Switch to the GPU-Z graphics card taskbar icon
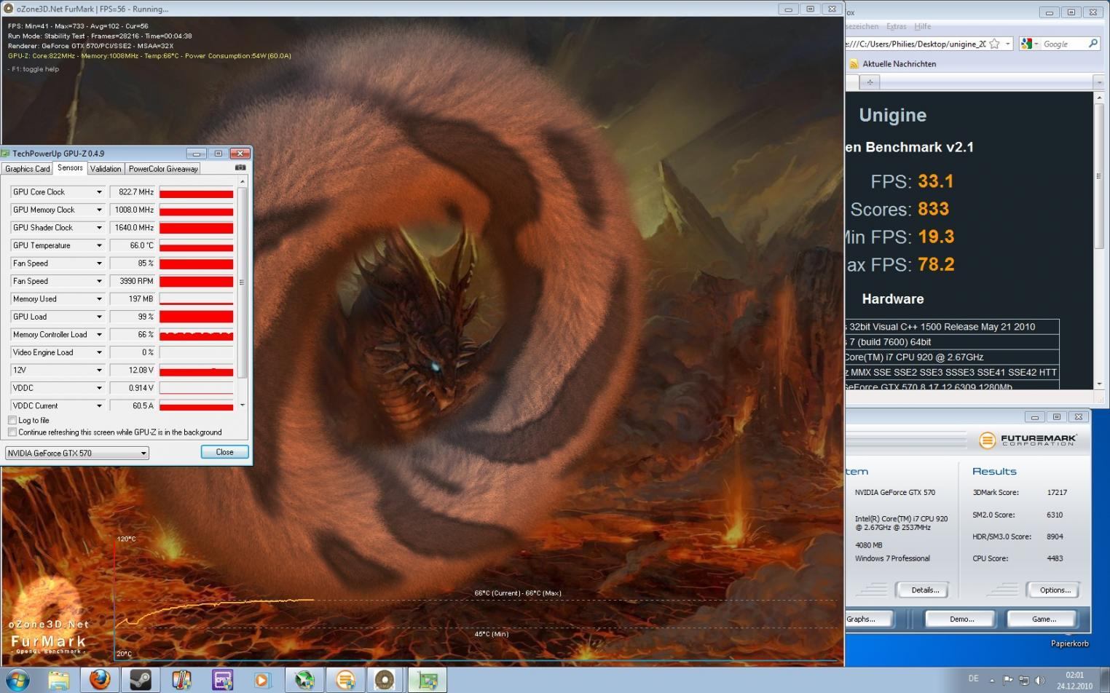The width and height of the screenshot is (1110, 693). coord(427,680)
